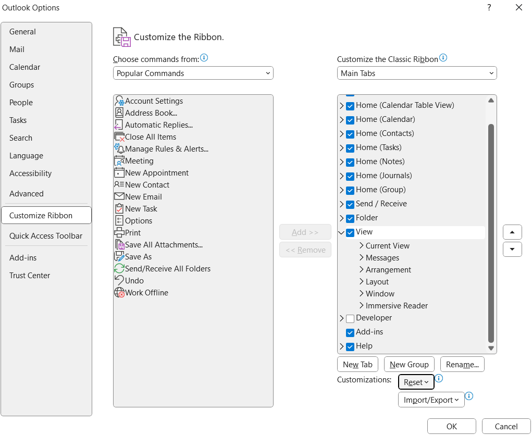
Task: Enable the Developer tab checkbox
Action: [x=350, y=318]
